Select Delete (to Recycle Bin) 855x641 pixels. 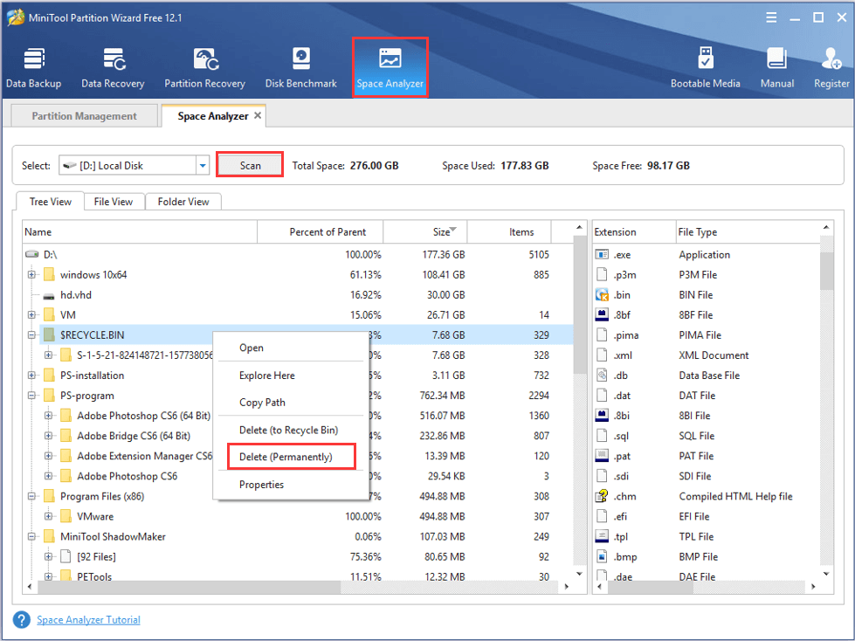[291, 430]
